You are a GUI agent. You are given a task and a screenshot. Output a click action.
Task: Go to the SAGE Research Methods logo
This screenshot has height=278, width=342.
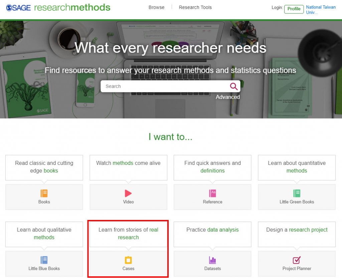click(58, 8)
